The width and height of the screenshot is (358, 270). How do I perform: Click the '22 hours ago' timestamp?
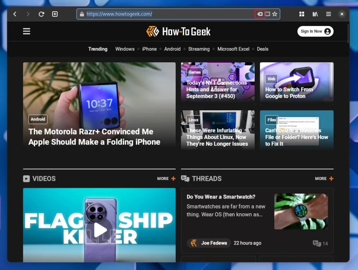coord(247,243)
